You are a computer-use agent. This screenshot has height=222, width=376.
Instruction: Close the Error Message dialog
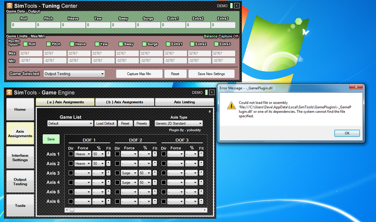356,86
